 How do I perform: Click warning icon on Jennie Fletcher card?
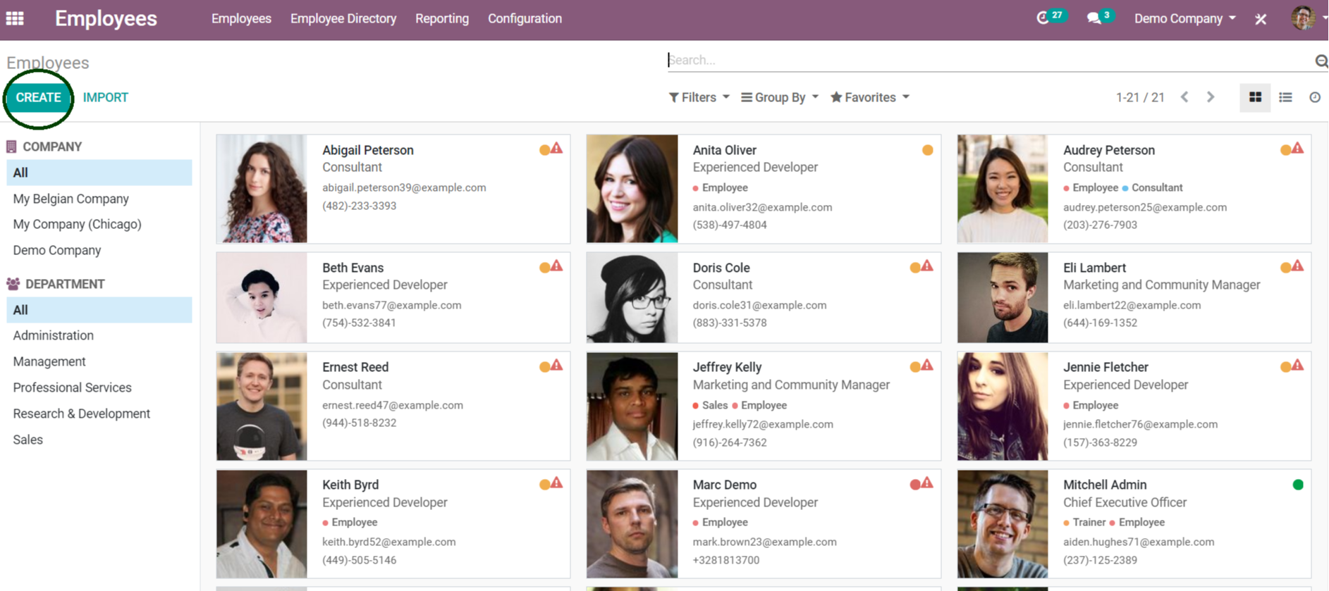click(x=1297, y=366)
